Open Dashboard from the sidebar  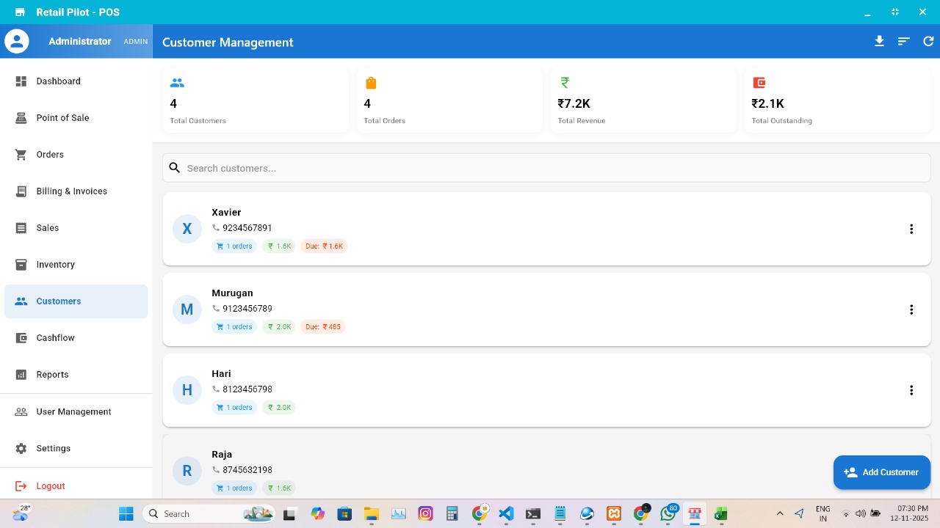click(x=59, y=81)
